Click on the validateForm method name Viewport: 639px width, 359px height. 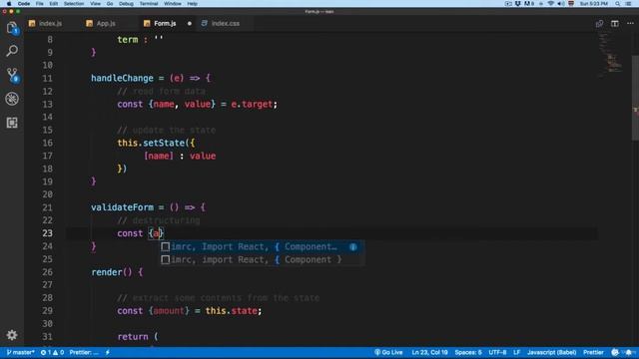[122, 207]
